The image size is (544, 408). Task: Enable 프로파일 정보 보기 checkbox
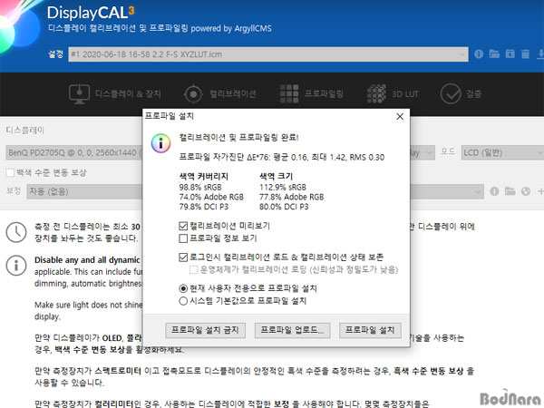tap(183, 238)
